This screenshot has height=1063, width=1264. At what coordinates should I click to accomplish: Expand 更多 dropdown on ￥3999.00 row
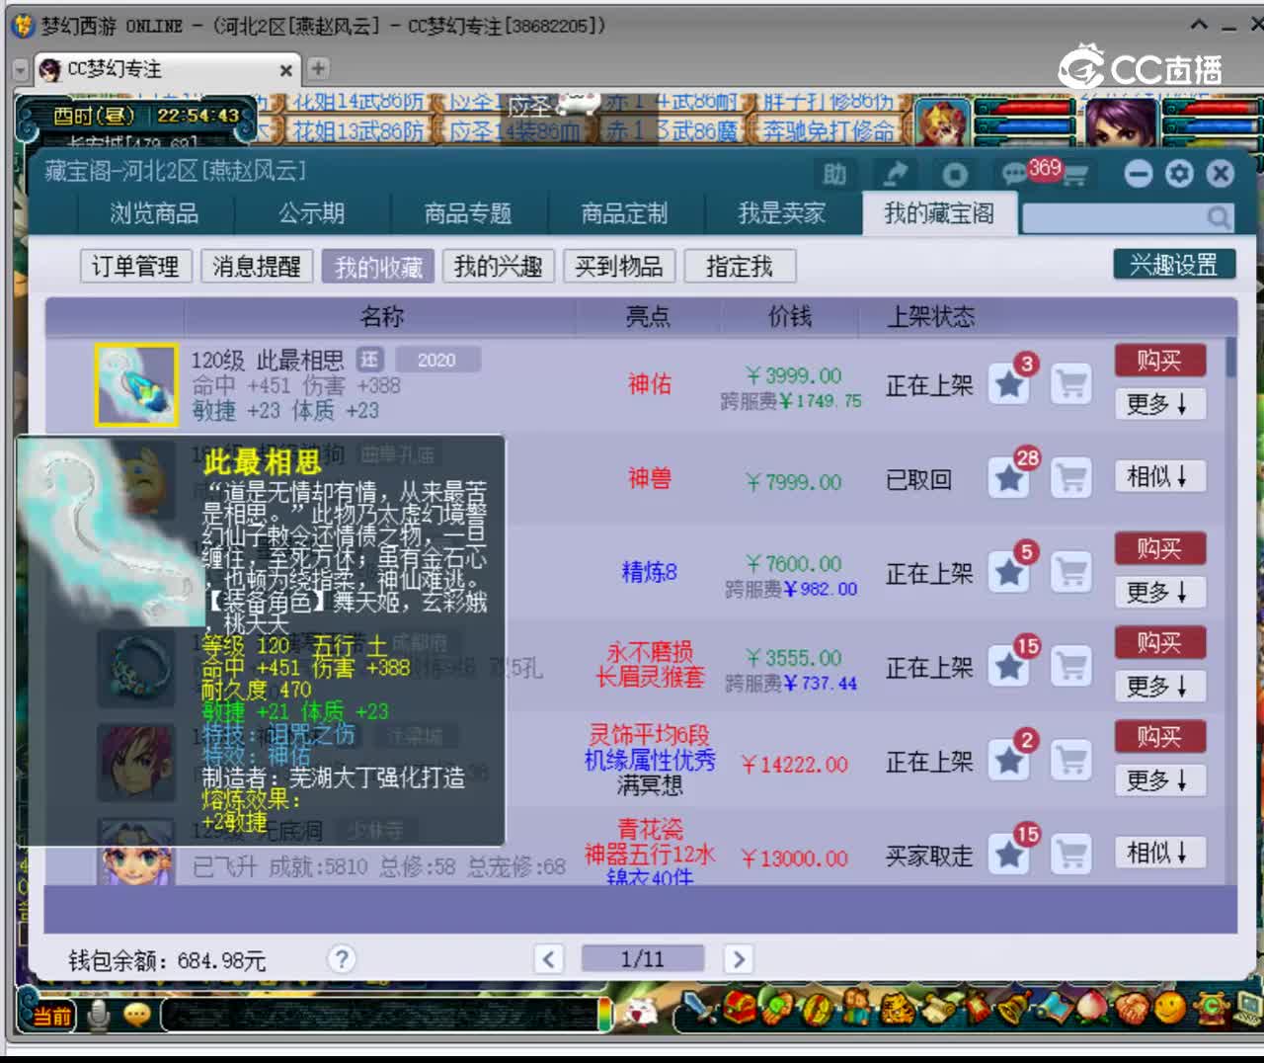(x=1160, y=404)
